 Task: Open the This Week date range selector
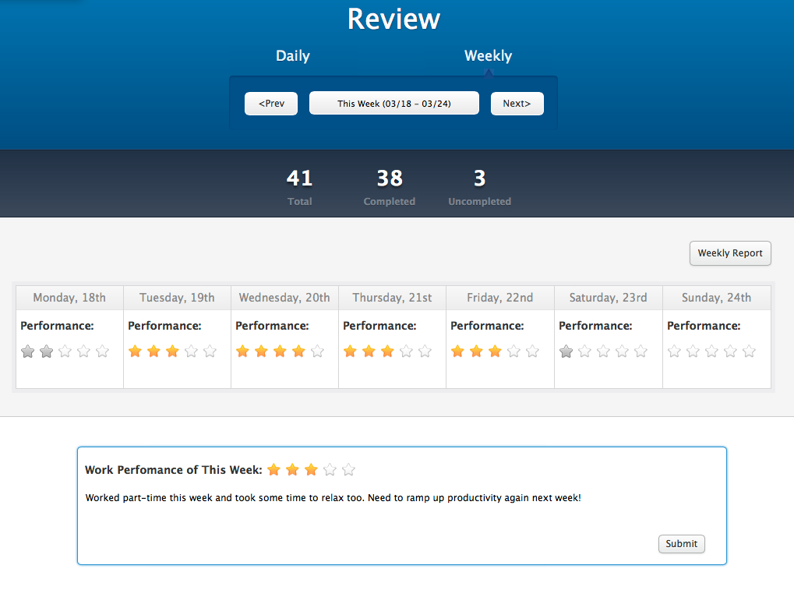393,104
